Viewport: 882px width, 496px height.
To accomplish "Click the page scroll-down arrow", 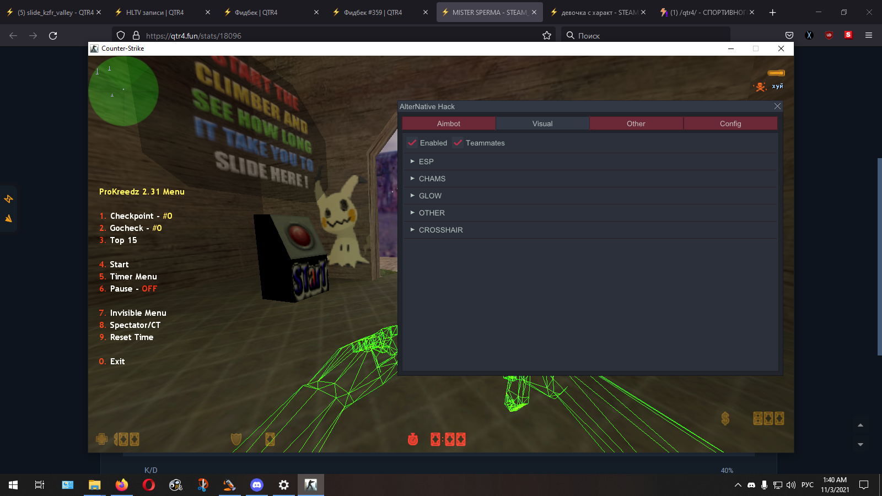I will click(860, 444).
